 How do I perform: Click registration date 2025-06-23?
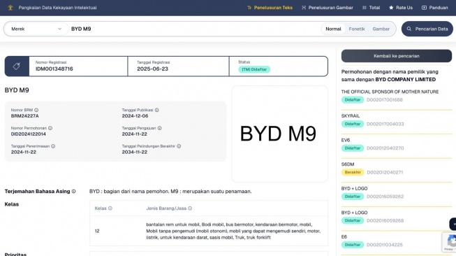(x=152, y=69)
